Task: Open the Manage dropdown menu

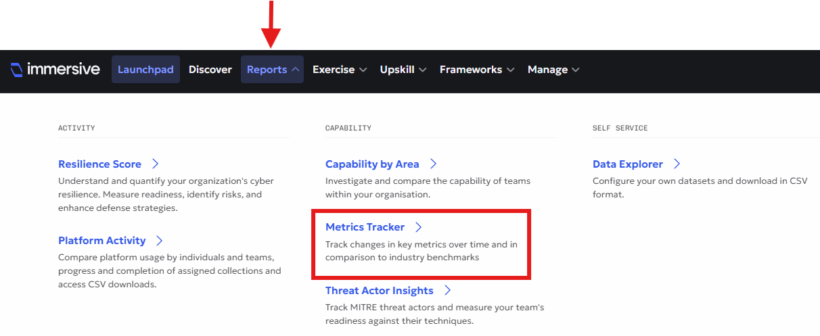Action: pyautogui.click(x=553, y=69)
